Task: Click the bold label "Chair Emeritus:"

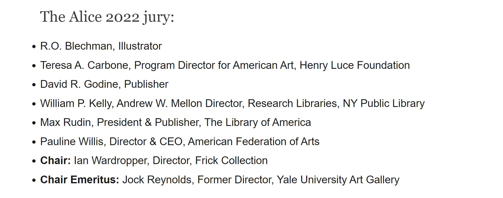Action: click(80, 180)
